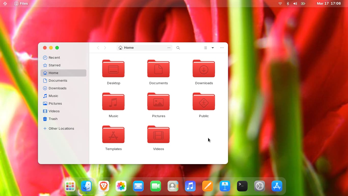Go to Trash in the sidebar
Image resolution: width=348 pixels, height=196 pixels.
(x=53, y=119)
